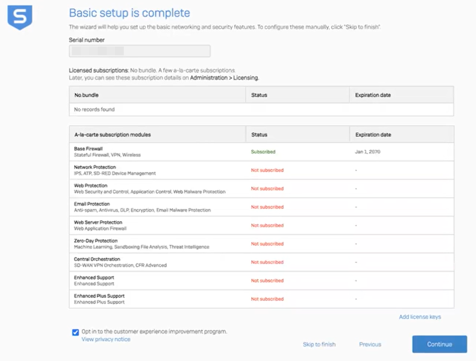Click the Serial number field
The image size is (476, 361).
139,51
